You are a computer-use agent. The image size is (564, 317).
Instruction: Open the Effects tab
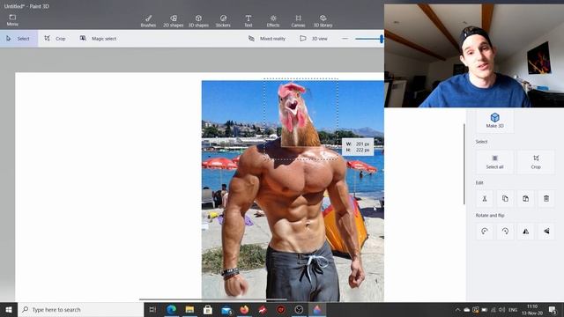click(x=273, y=21)
